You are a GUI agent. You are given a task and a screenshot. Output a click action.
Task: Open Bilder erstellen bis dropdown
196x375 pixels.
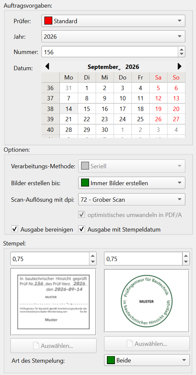[x=132, y=183]
